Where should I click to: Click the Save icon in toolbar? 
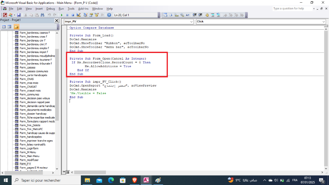pos(19,15)
